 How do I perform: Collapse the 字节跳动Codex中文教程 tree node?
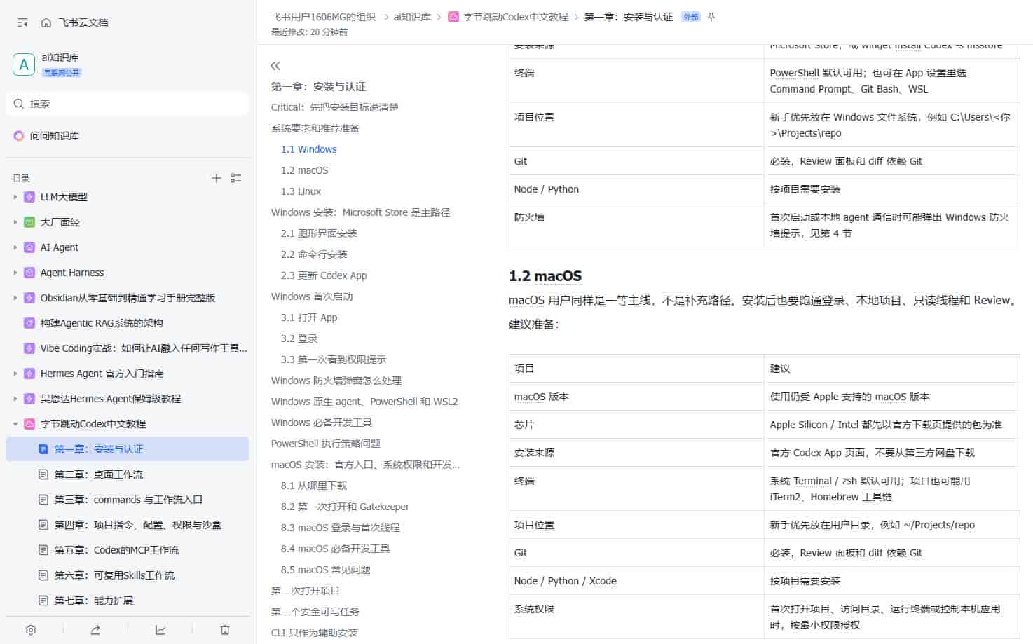point(15,424)
